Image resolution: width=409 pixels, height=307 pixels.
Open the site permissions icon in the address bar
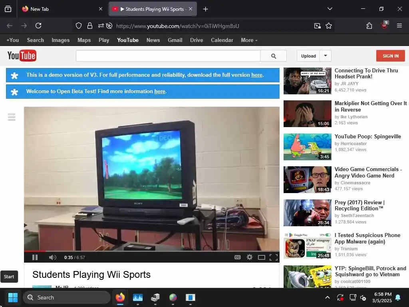point(101,26)
